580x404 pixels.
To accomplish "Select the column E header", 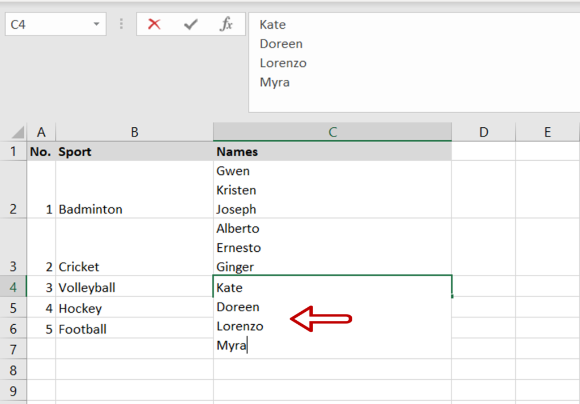I will coord(547,131).
